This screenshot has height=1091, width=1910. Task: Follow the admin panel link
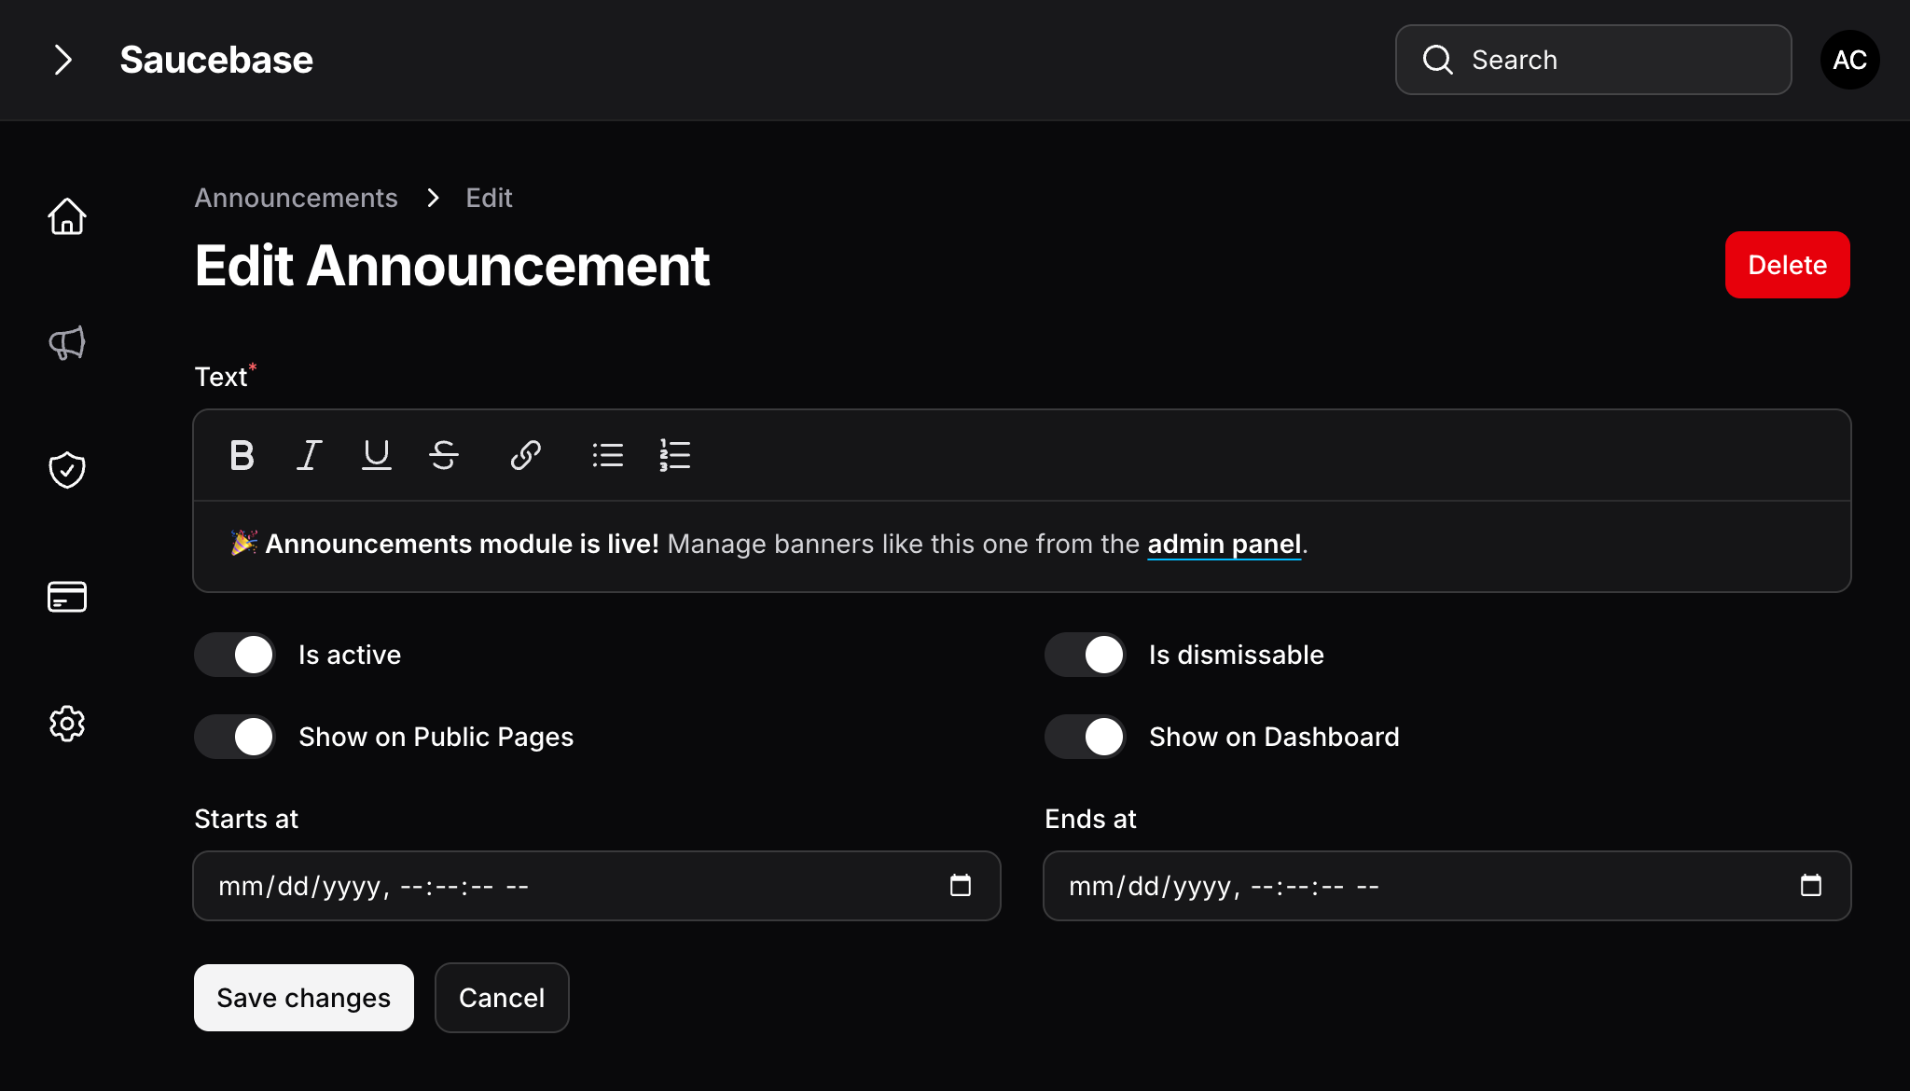click(1224, 544)
